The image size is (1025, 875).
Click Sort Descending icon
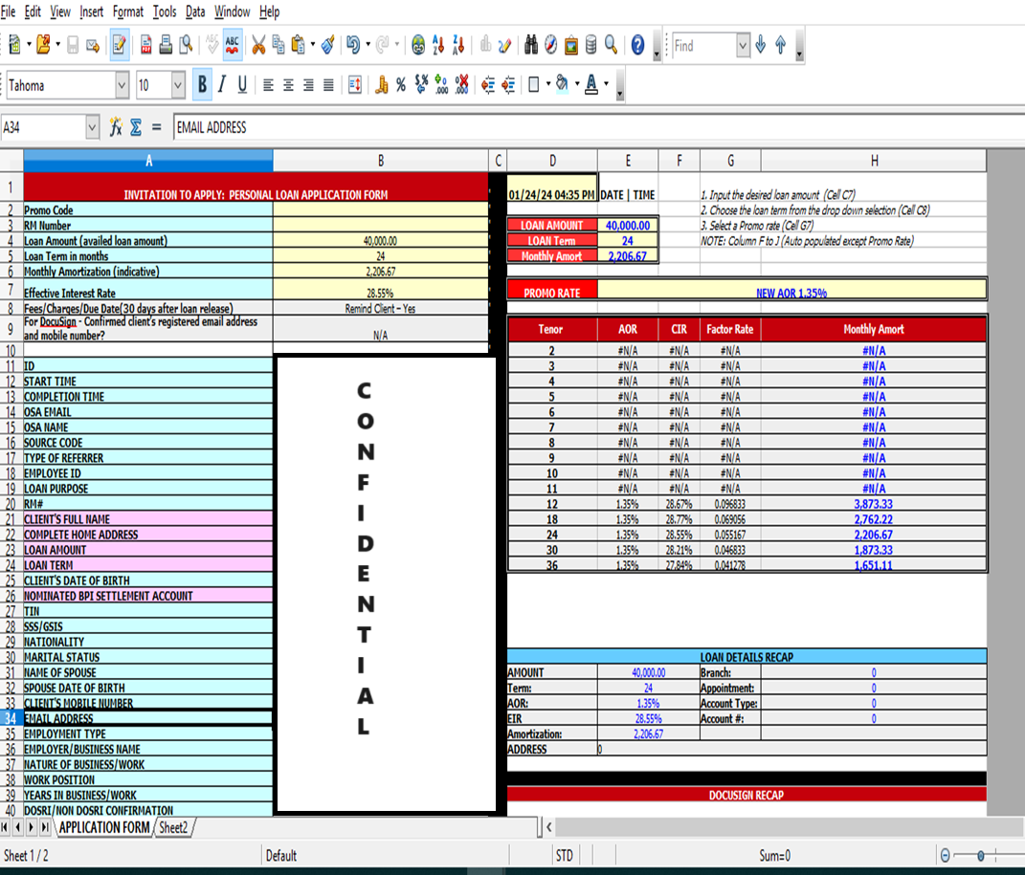pos(458,45)
